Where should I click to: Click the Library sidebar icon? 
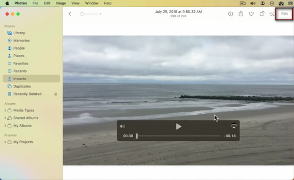click(9, 33)
